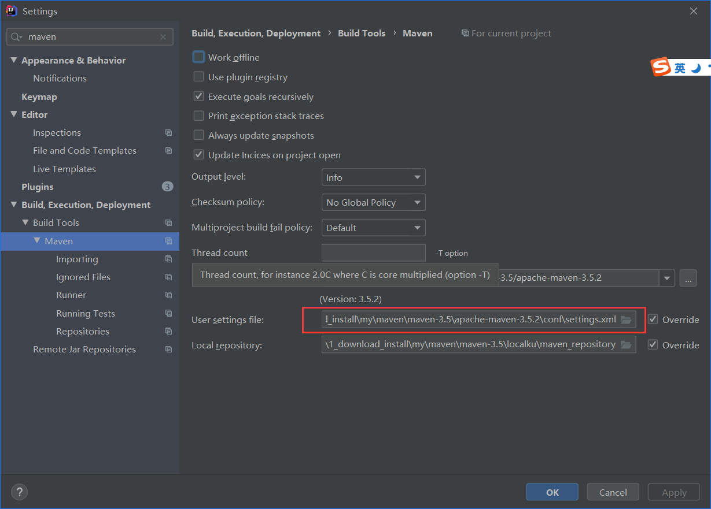This screenshot has width=711, height=509.
Task: Toggle Override for User settings file
Action: coord(653,319)
